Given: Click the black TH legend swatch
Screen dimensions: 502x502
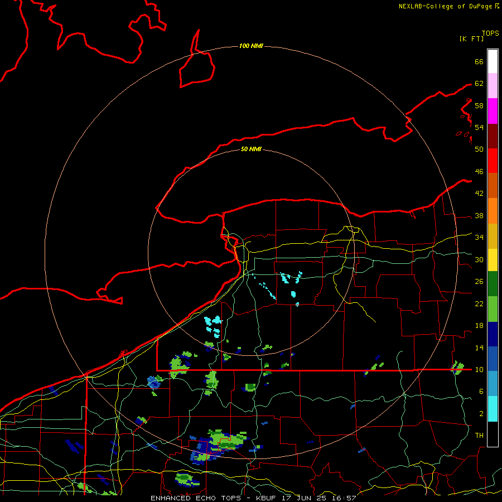Looking at the screenshot, I should coord(493,434).
